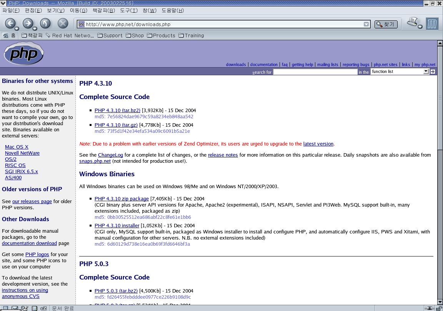Open the ChangeLog link
Screen dimensions: 443x311
(110, 155)
